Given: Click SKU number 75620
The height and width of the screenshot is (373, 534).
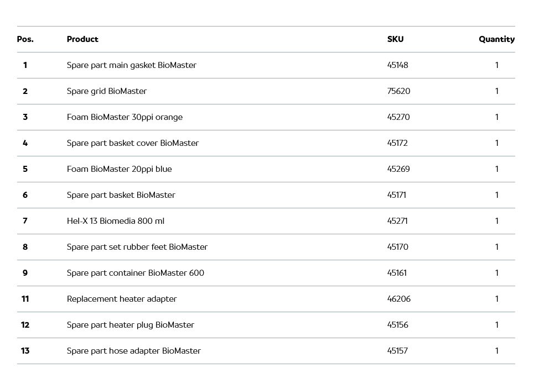Looking at the screenshot, I should 398,91.
